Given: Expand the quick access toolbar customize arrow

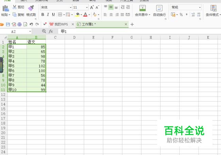Looking at the screenshot, I should coord(45,24).
